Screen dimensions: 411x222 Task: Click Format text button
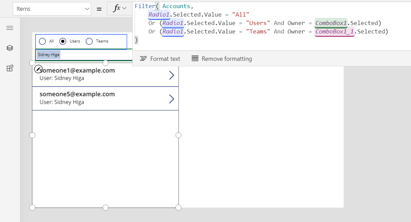pos(160,59)
